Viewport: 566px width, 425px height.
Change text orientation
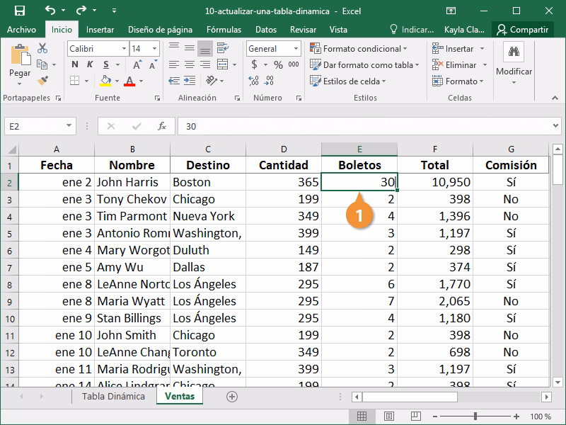(212, 81)
